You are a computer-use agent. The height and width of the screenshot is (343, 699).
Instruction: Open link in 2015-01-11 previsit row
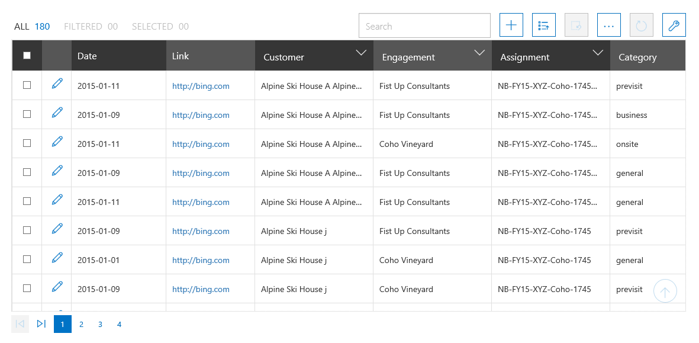201,86
